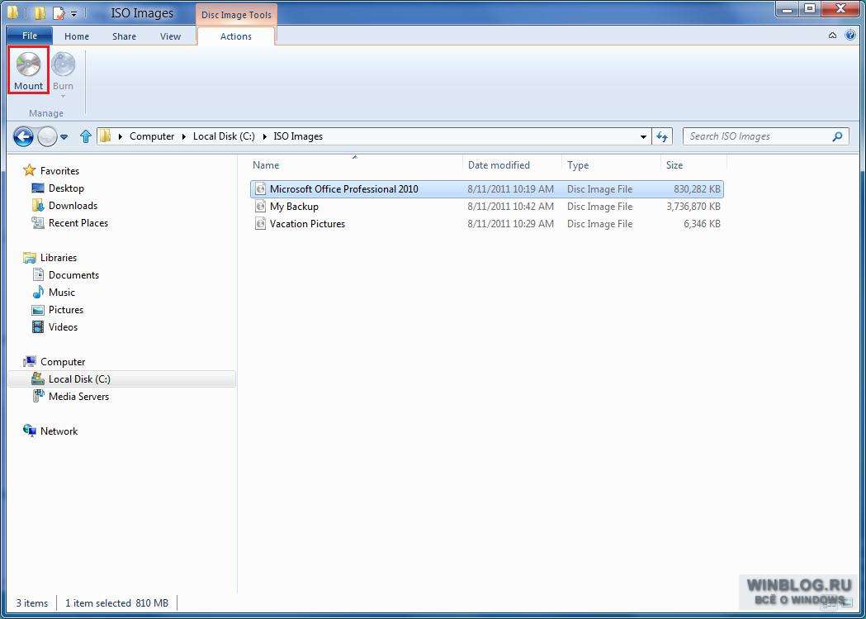Open Libraries in navigation pane

58,258
